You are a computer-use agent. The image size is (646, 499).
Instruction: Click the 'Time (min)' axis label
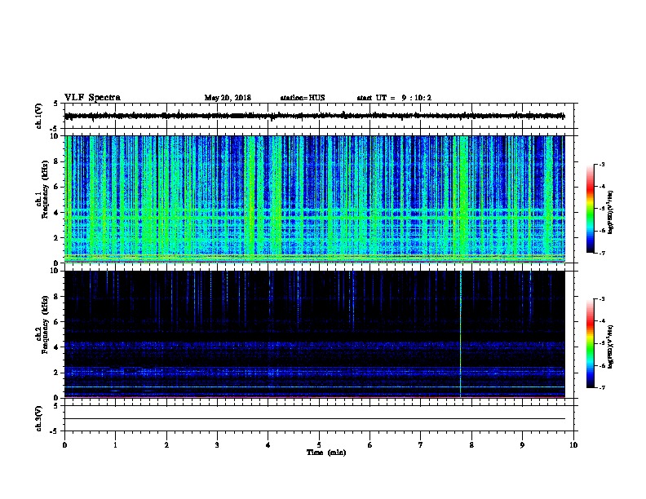point(326,453)
